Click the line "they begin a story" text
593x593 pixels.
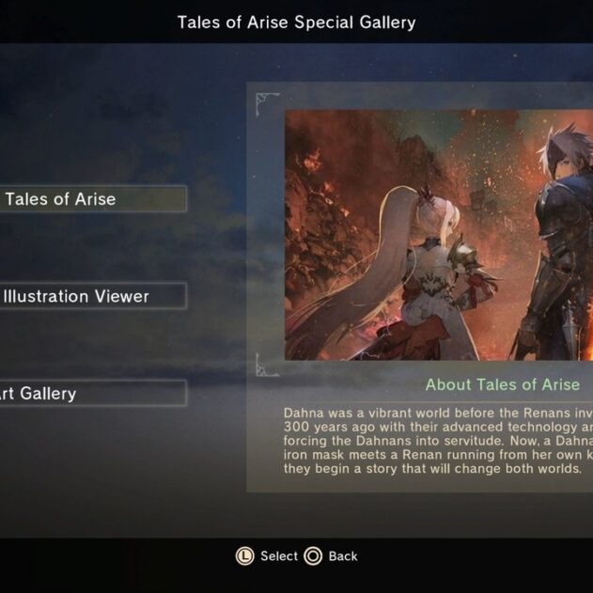432,469
